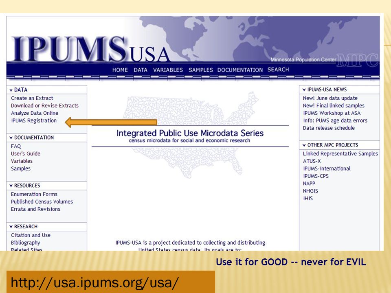Screen dimensions: 391x293
Task: Click the Minnesota Population Center text
Action: coord(303,60)
